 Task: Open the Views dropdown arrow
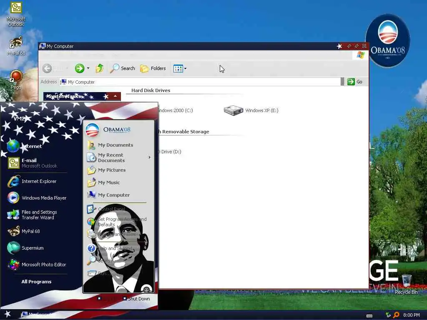pyautogui.click(x=186, y=69)
